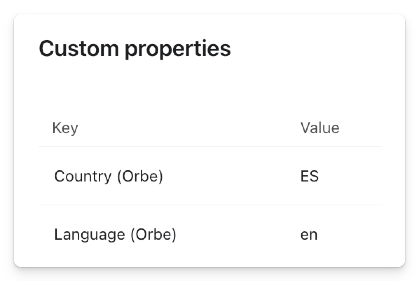Viewport: 419px width, 281px height.
Task: Click divider between Country and Language rows
Action: 210,205
